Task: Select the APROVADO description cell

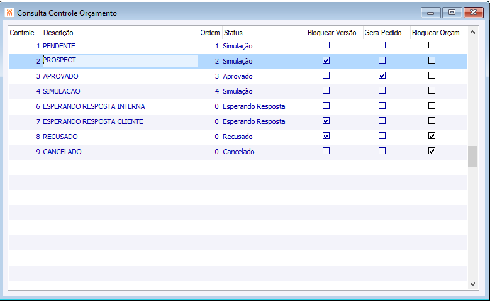Action: pyautogui.click(x=120, y=76)
